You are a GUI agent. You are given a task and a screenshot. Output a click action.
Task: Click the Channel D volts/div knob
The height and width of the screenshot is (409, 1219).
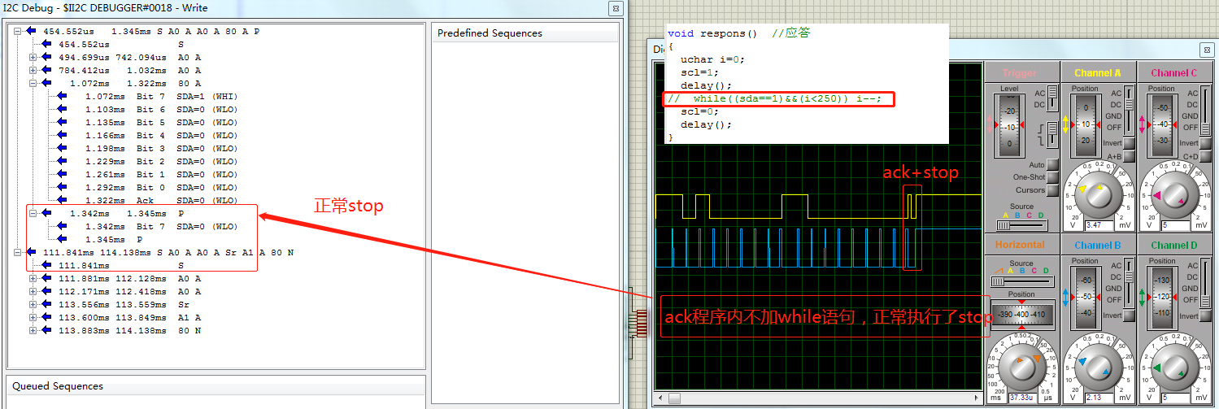tap(1176, 367)
